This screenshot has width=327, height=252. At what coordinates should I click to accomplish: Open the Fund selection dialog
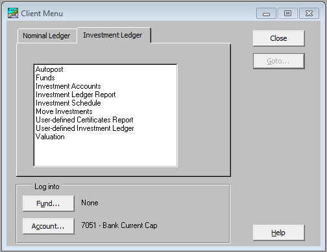click(x=48, y=203)
